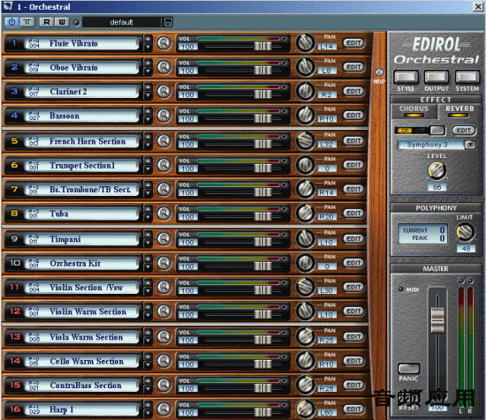486x420 pixels.
Task: Step down instrument for Violin Section /Vsw
Action: pos(148,291)
